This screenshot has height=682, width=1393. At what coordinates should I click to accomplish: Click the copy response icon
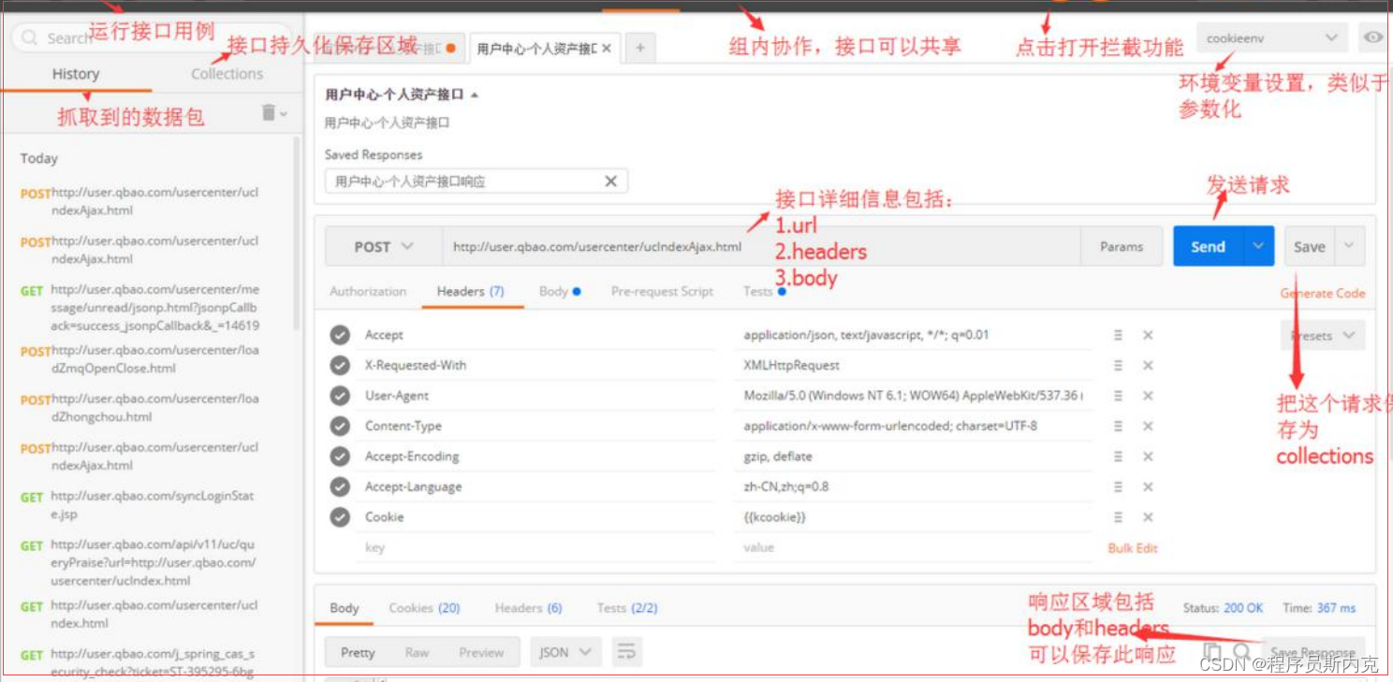coord(1212,652)
